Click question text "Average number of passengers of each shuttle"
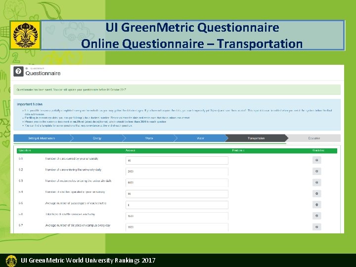356x267 pixels. 76,203
